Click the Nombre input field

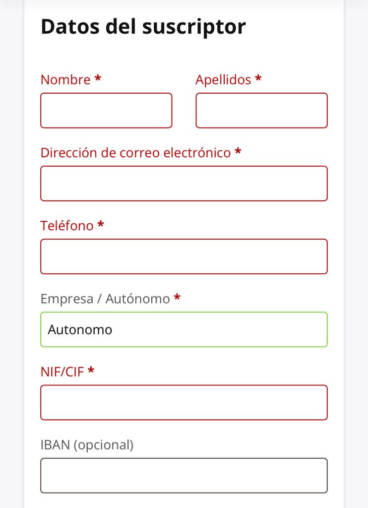click(106, 110)
